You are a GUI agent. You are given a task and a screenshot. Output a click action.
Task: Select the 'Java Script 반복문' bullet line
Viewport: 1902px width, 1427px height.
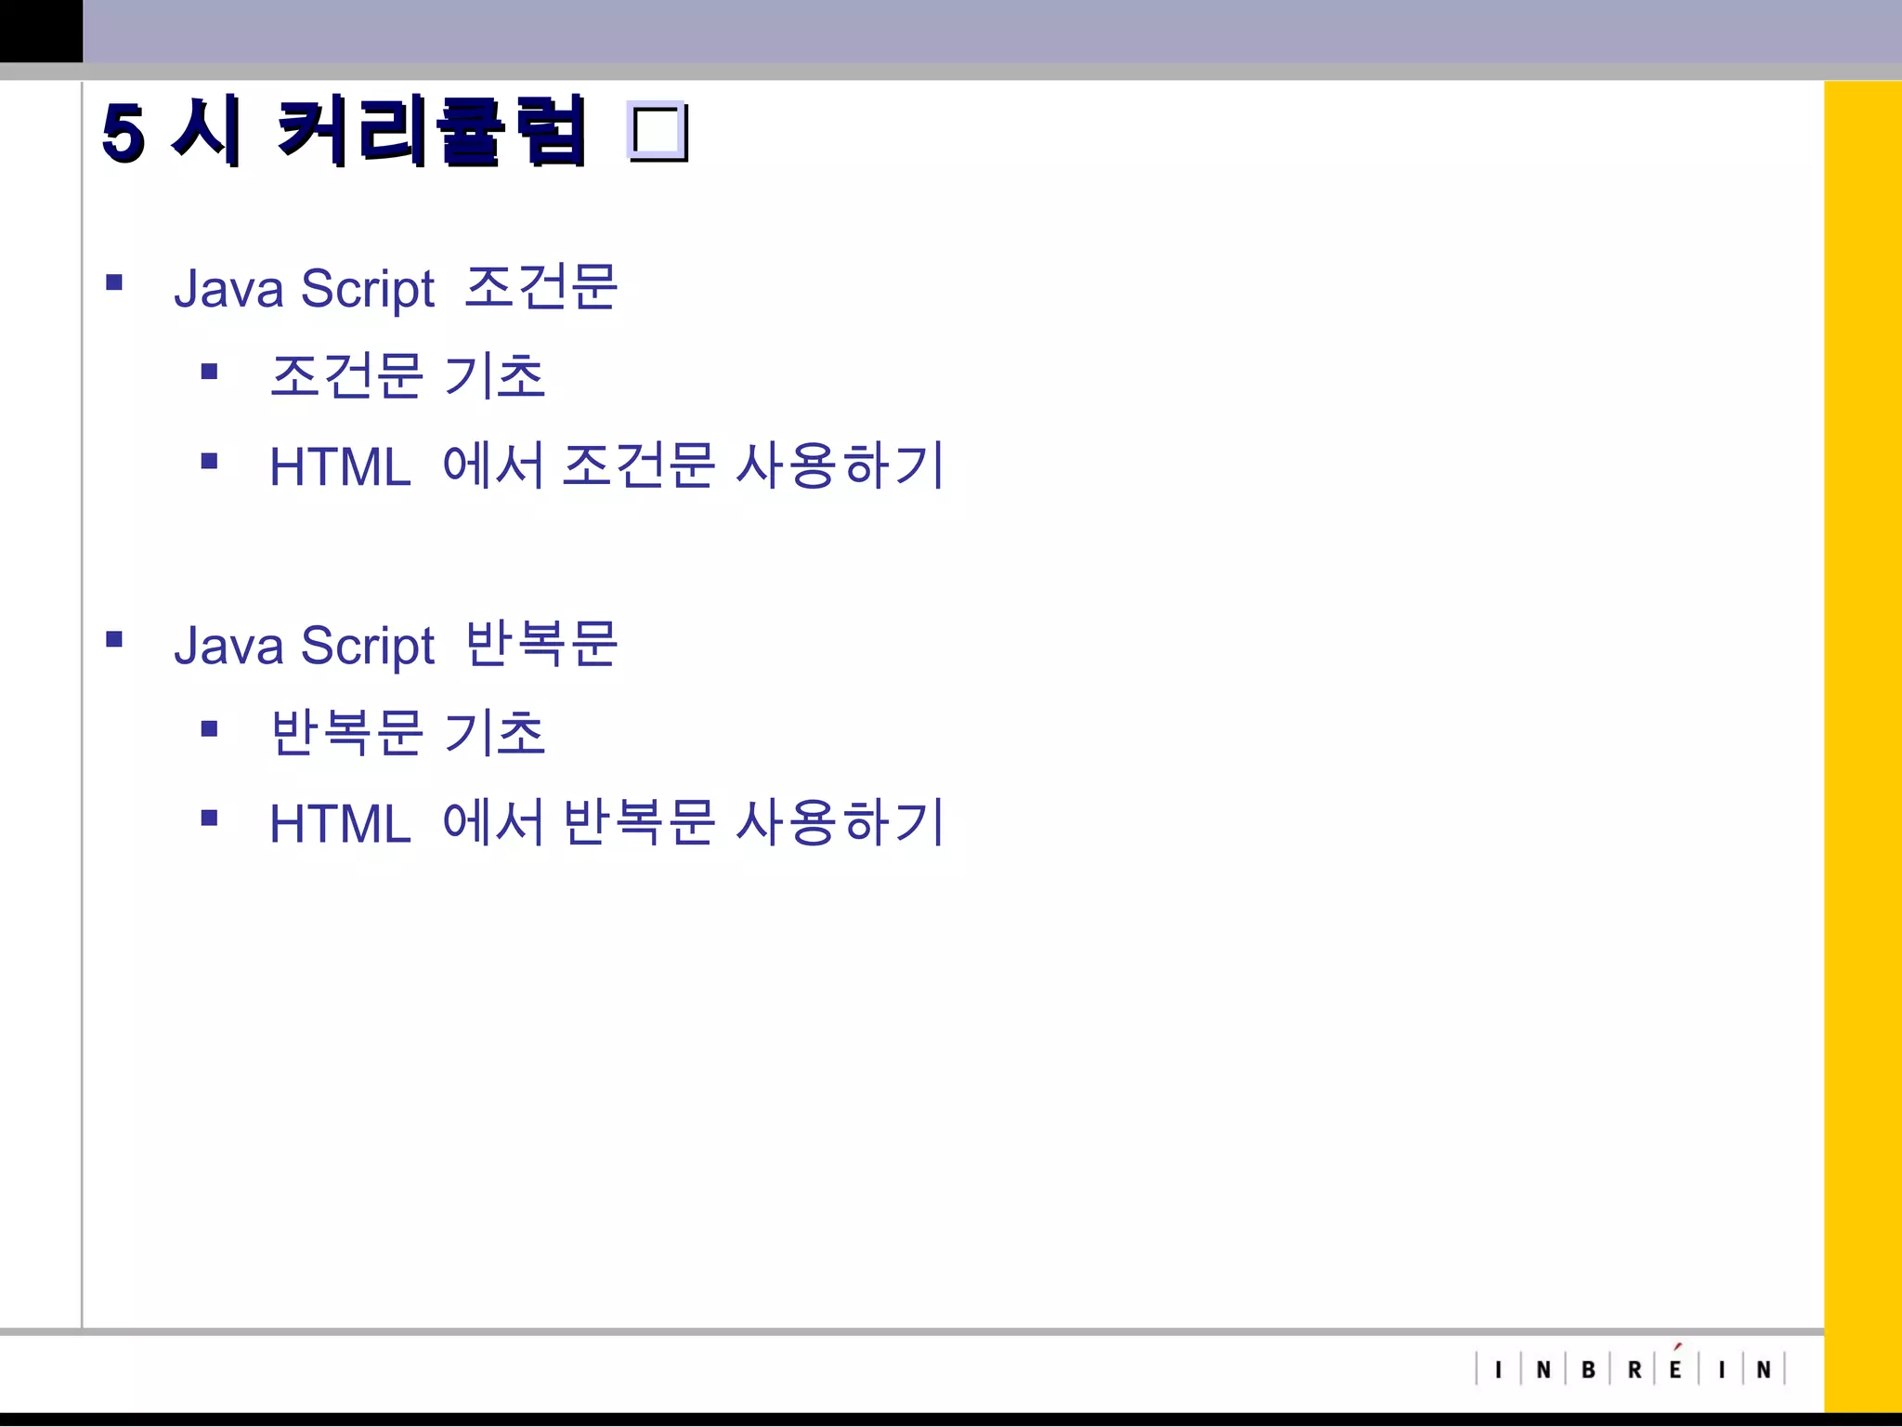click(396, 644)
